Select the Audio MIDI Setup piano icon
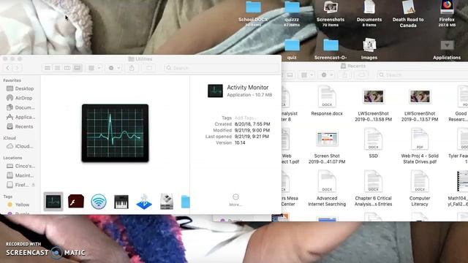The width and height of the screenshot is (468, 263). [x=121, y=202]
